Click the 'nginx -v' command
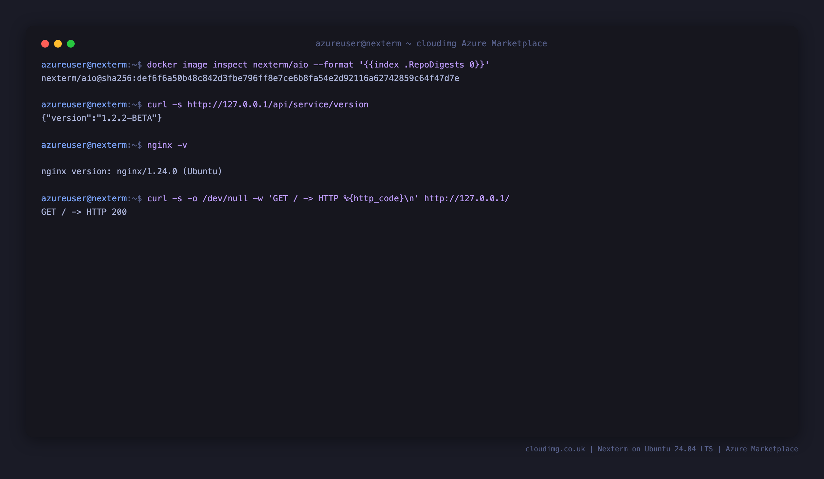This screenshot has height=479, width=824. coord(167,145)
